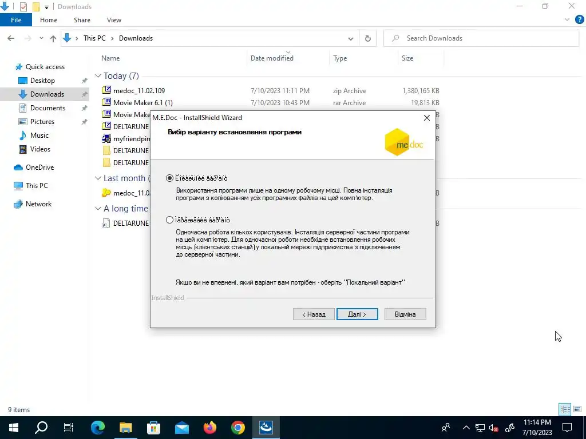
Task: Launch Microsoft Edge from the taskbar
Action: coord(97,428)
